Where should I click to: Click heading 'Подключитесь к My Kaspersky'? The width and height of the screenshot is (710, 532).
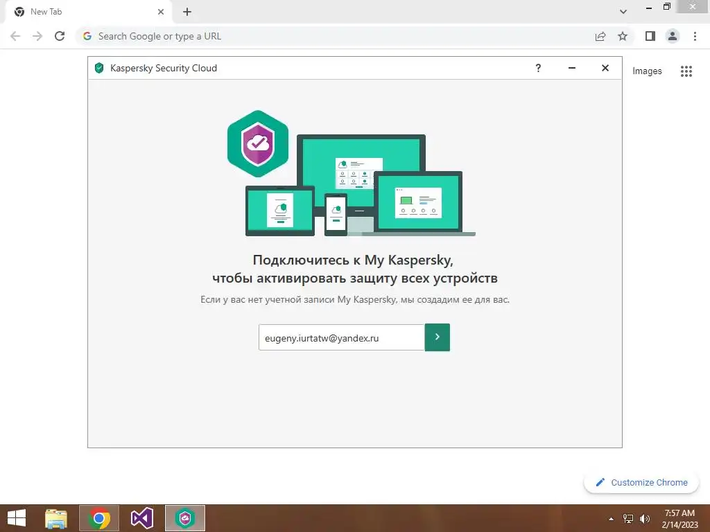pos(353,260)
